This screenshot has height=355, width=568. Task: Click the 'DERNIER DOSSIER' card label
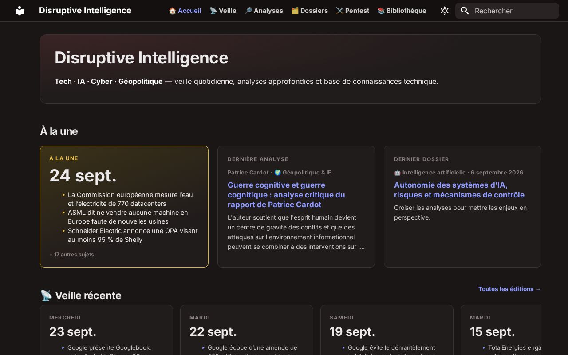click(422, 159)
